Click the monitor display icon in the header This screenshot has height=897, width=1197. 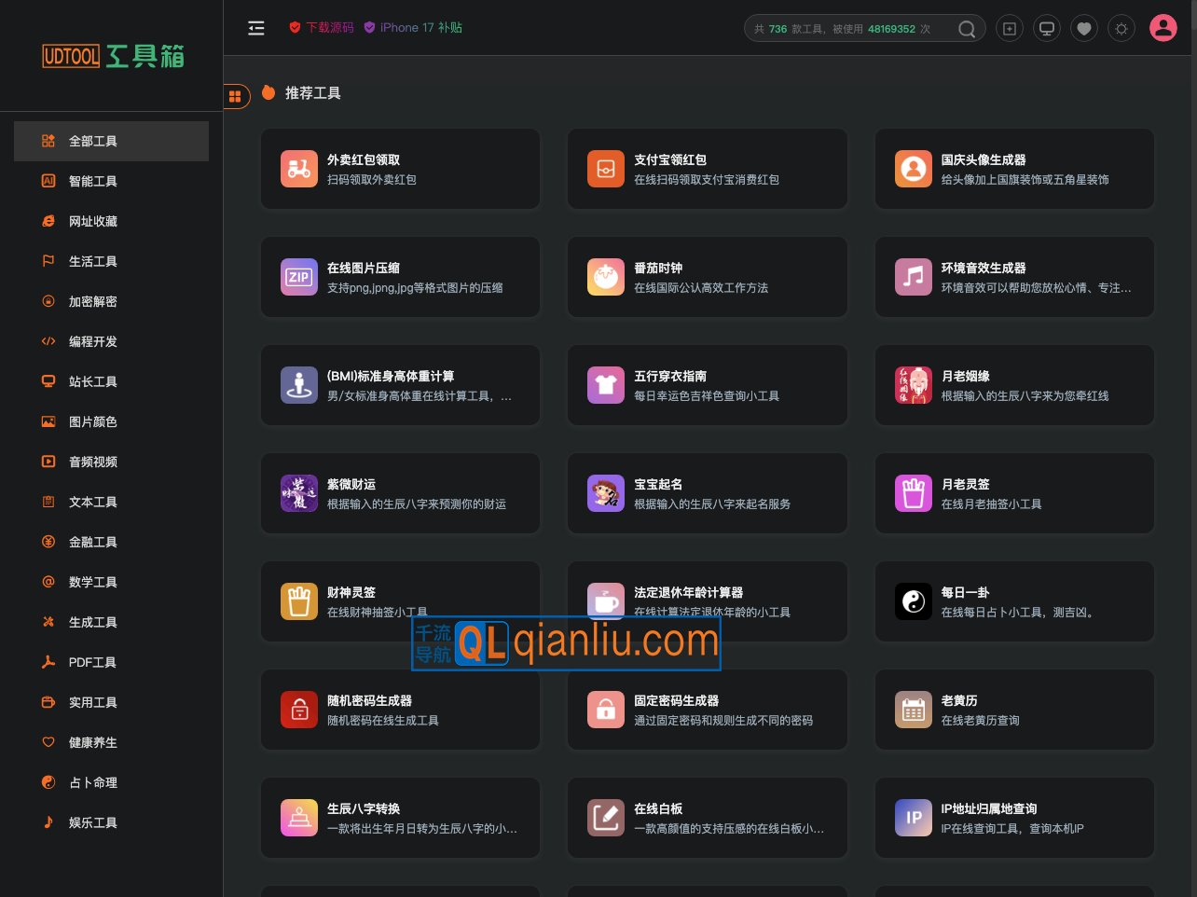pos(1046,28)
